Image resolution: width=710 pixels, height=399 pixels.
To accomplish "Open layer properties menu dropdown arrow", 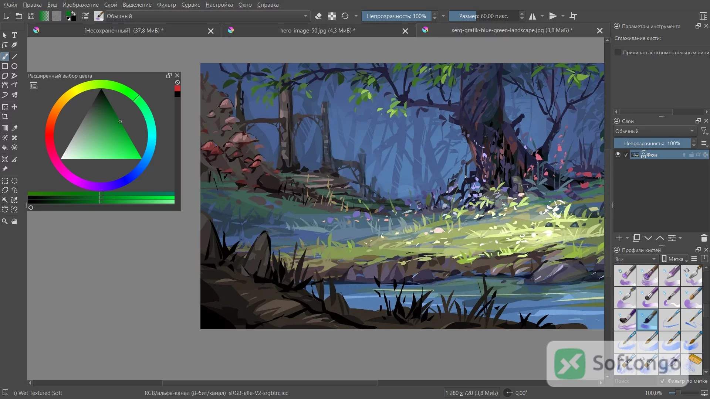I will (680, 238).
